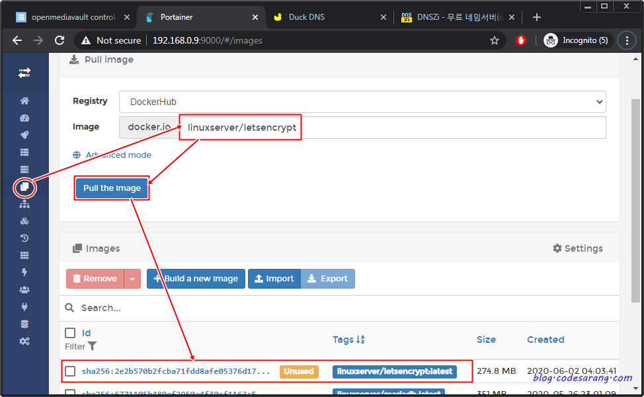The width and height of the screenshot is (644, 397).
Task: Open Settings cogs icon in sidebar
Action: tap(24, 342)
